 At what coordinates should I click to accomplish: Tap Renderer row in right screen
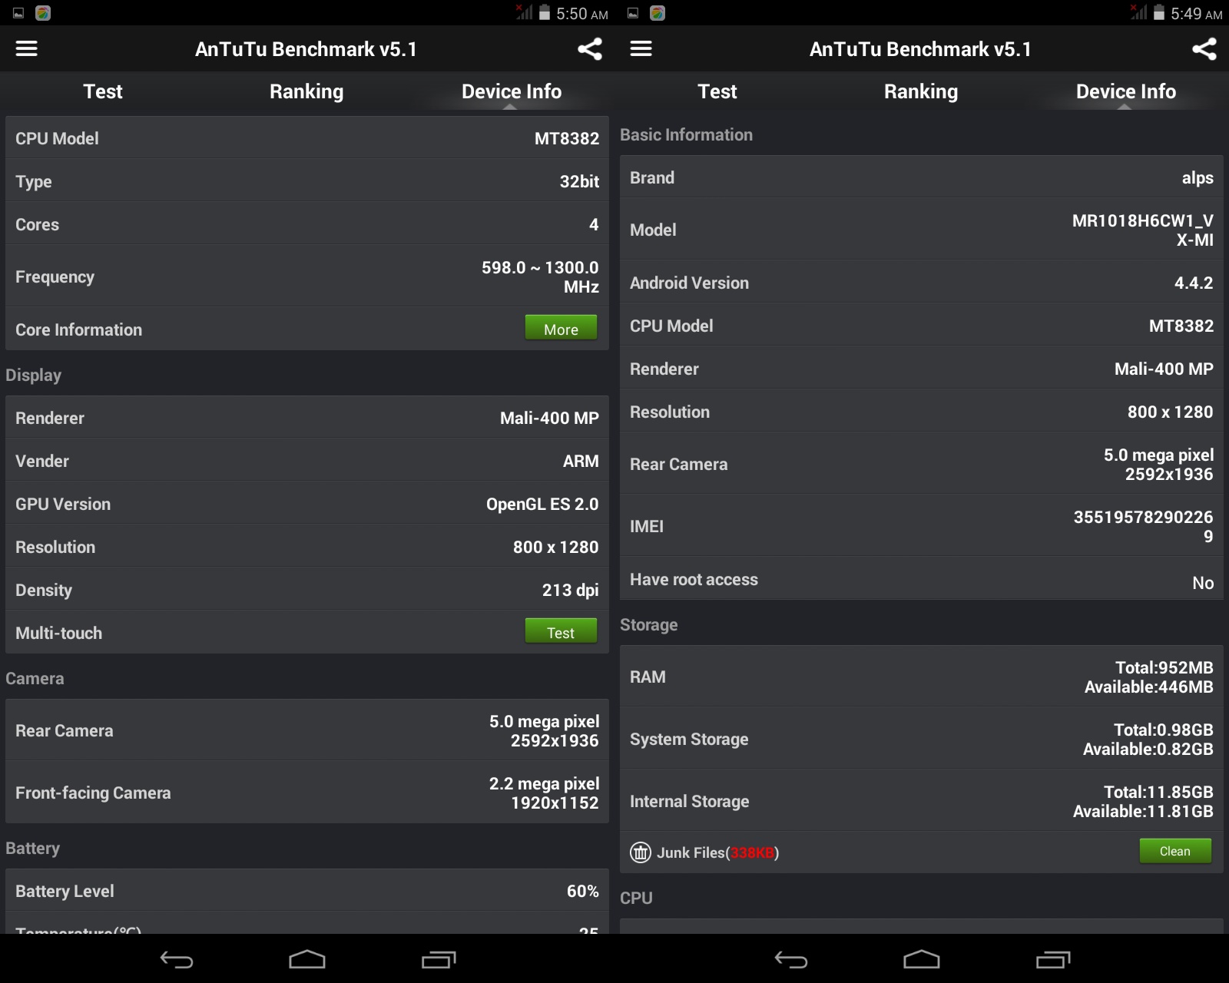(x=922, y=369)
